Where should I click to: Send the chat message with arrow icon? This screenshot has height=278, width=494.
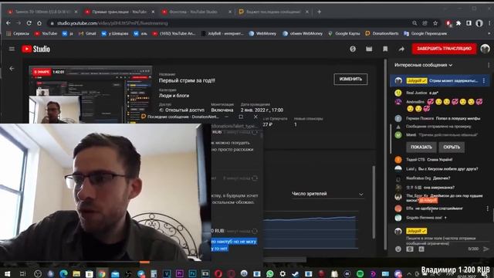tap(486, 249)
